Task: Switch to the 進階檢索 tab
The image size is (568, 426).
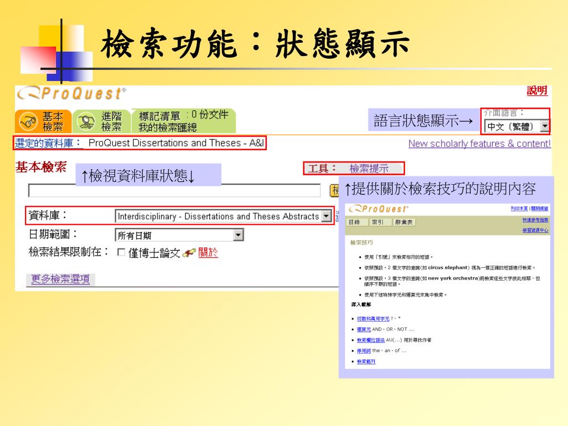Action: [102, 121]
